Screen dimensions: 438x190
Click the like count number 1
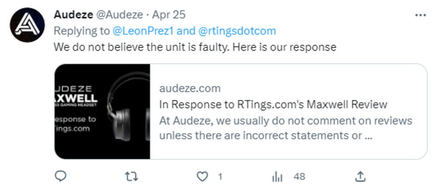(220, 176)
